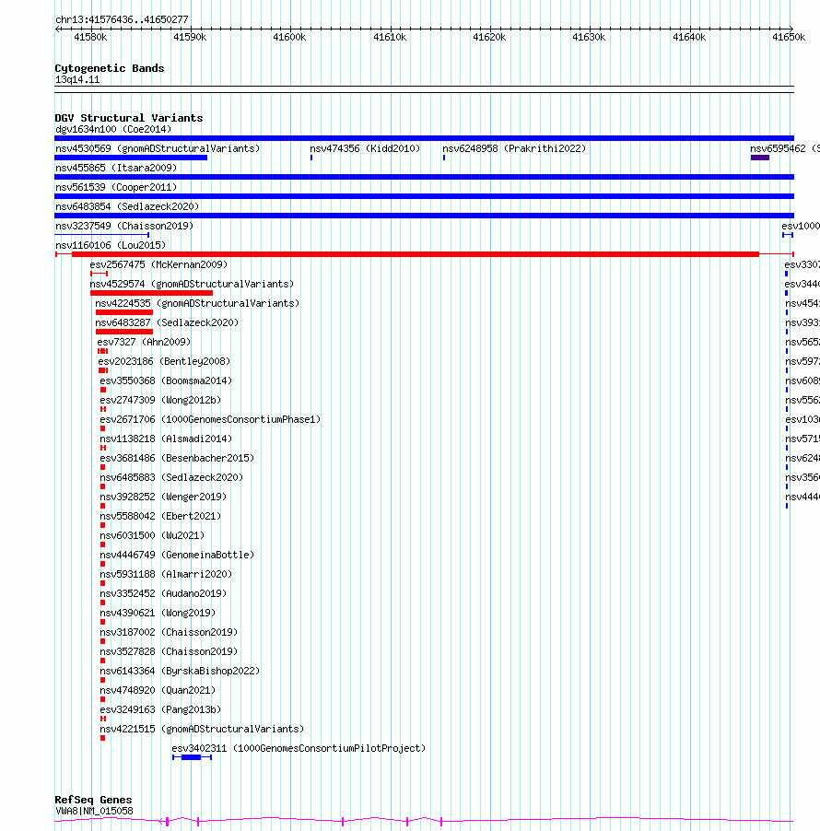Open variant nsv5931188 (Almarri2020)

pos(167,574)
